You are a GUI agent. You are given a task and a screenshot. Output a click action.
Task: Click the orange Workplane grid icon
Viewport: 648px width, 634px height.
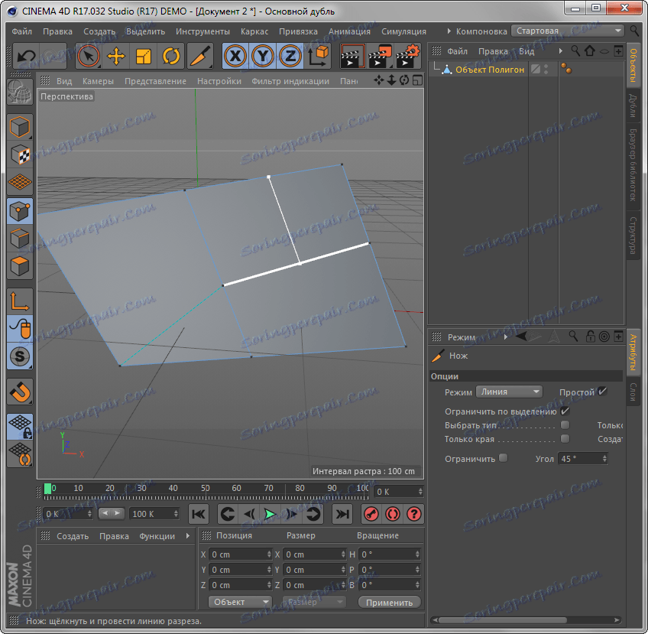19,182
